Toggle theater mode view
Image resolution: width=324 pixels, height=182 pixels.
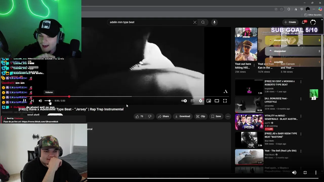(217, 101)
